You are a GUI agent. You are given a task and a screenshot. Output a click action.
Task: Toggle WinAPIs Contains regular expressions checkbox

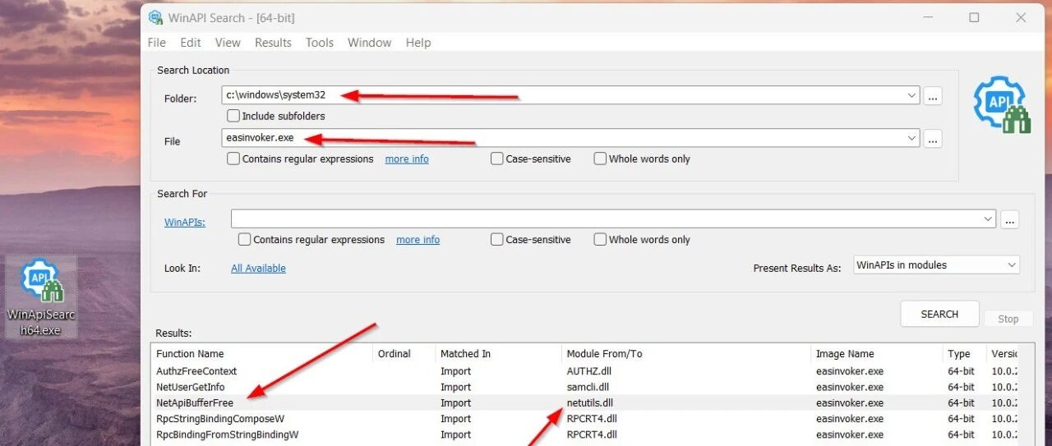click(x=245, y=240)
